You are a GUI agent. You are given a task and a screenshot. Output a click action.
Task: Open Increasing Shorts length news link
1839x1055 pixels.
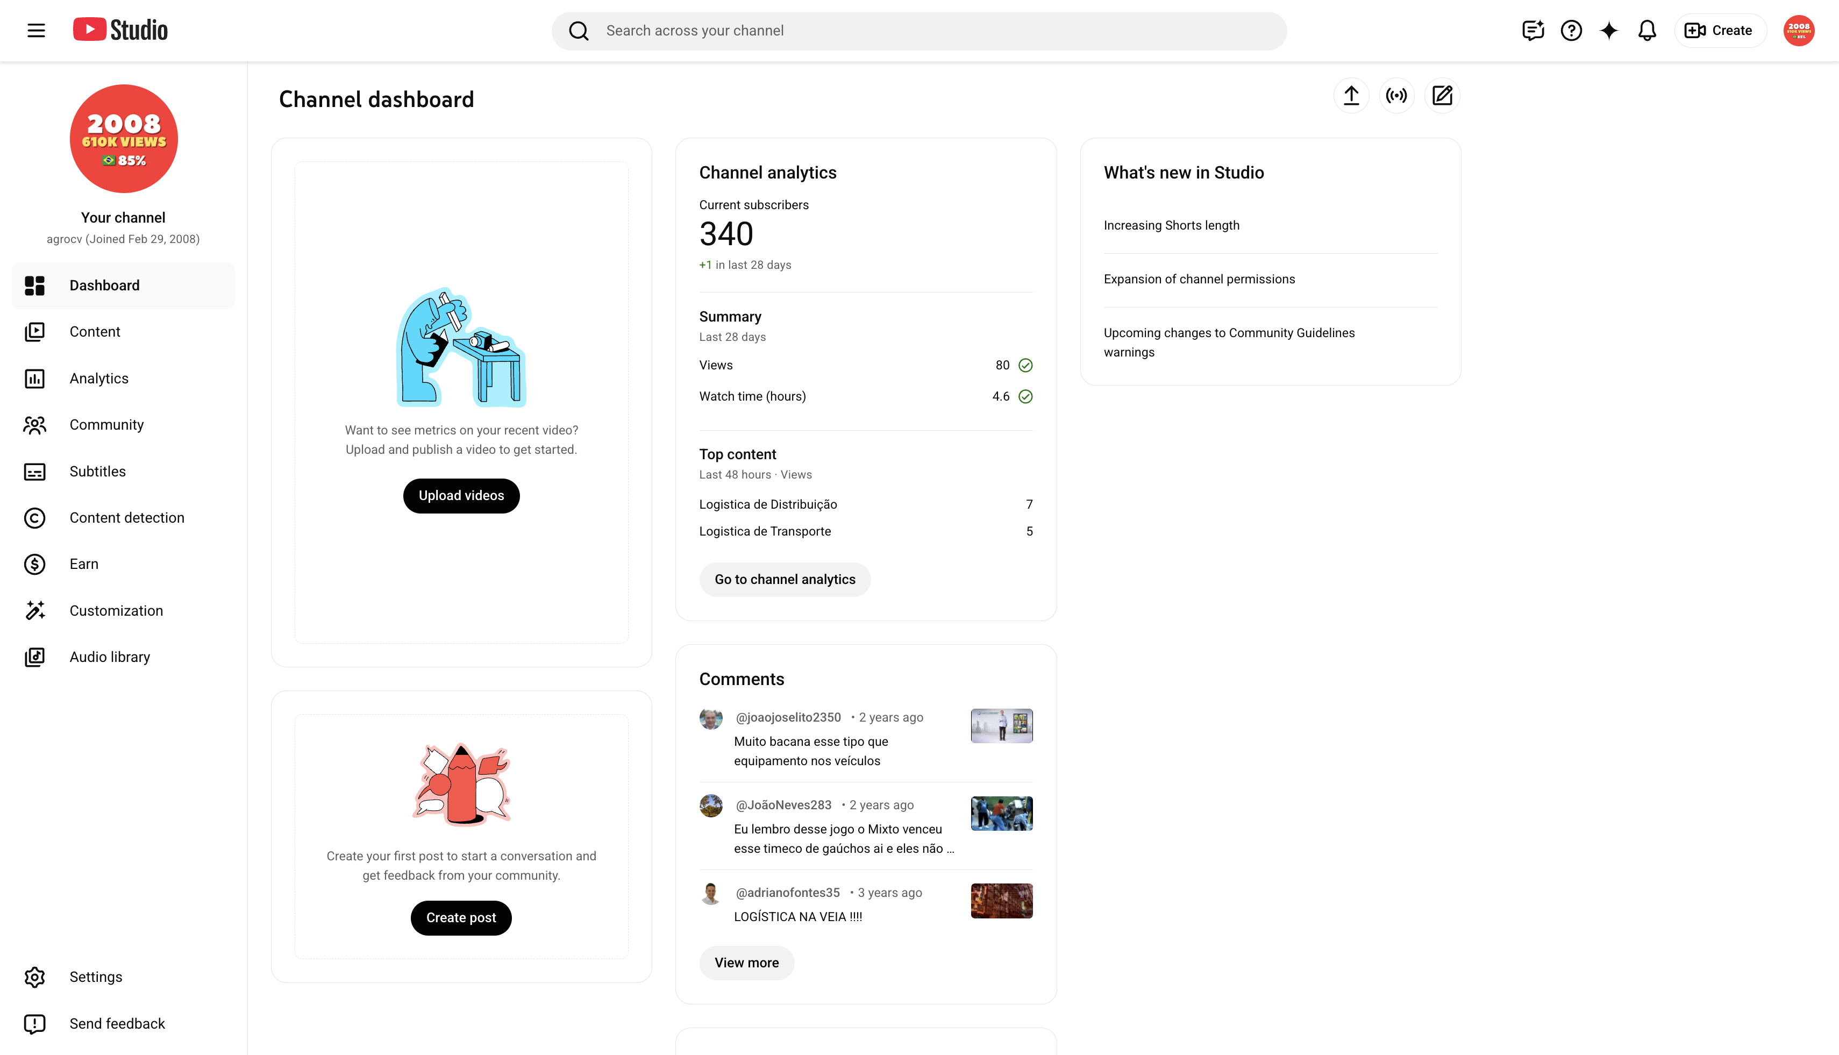click(1172, 225)
